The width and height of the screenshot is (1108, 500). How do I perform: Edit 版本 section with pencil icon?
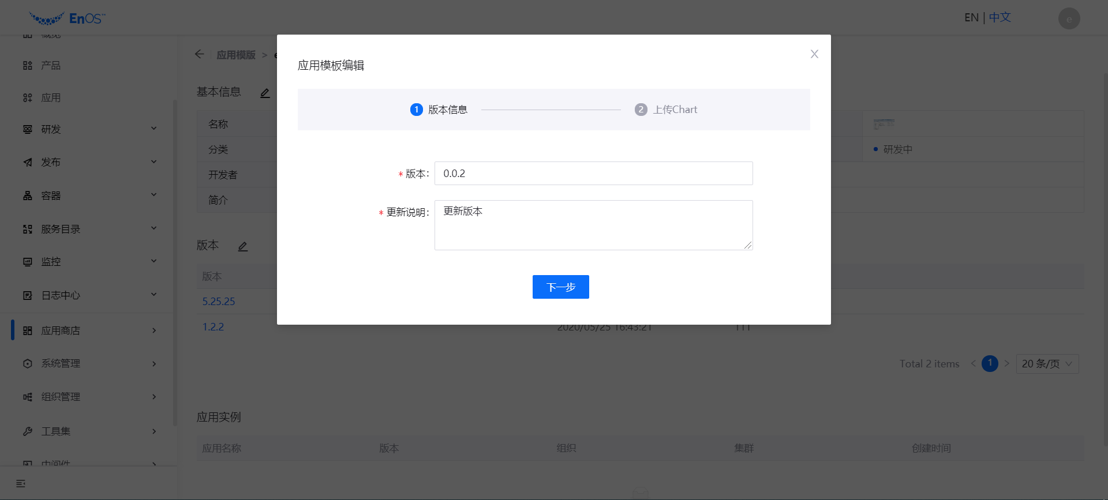tap(243, 246)
